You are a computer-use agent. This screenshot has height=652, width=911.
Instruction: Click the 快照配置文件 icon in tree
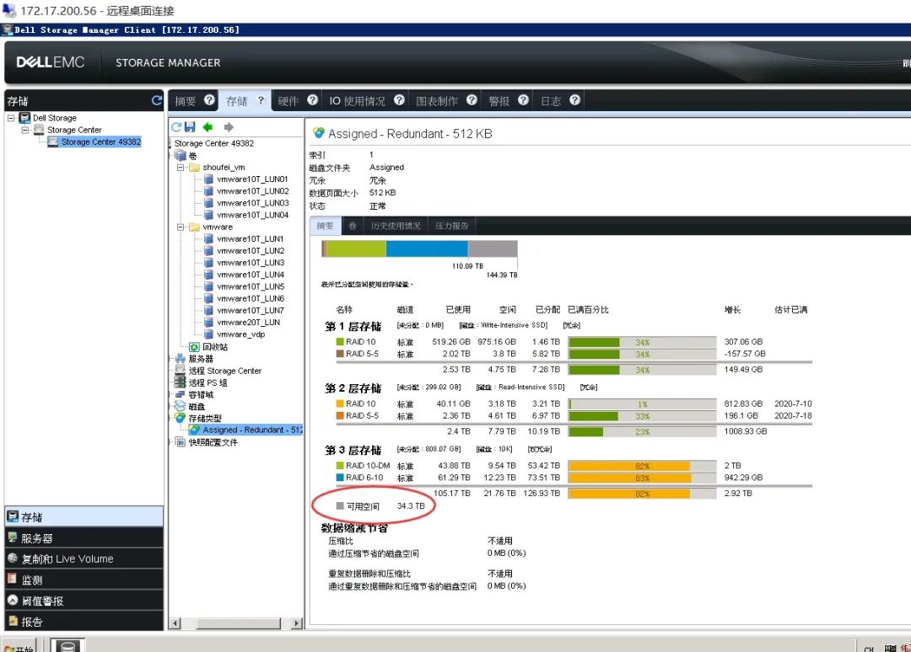point(181,442)
